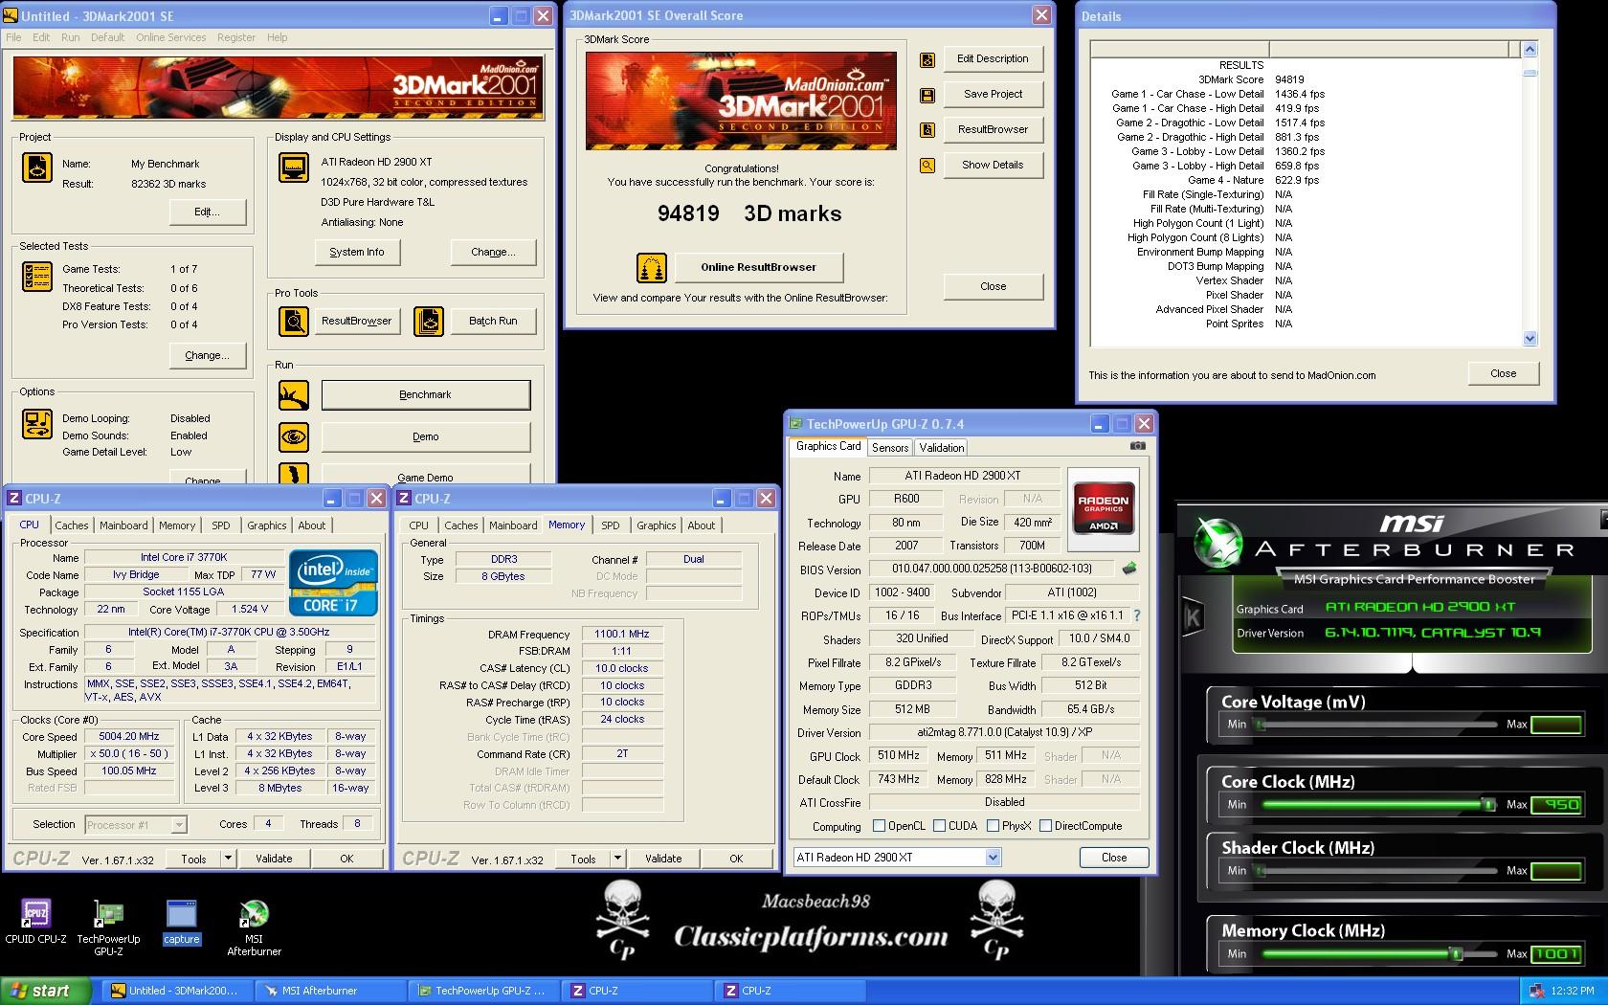1608x1005 pixels.
Task: Click the Selected Tests checklist icon
Action: coord(37,277)
